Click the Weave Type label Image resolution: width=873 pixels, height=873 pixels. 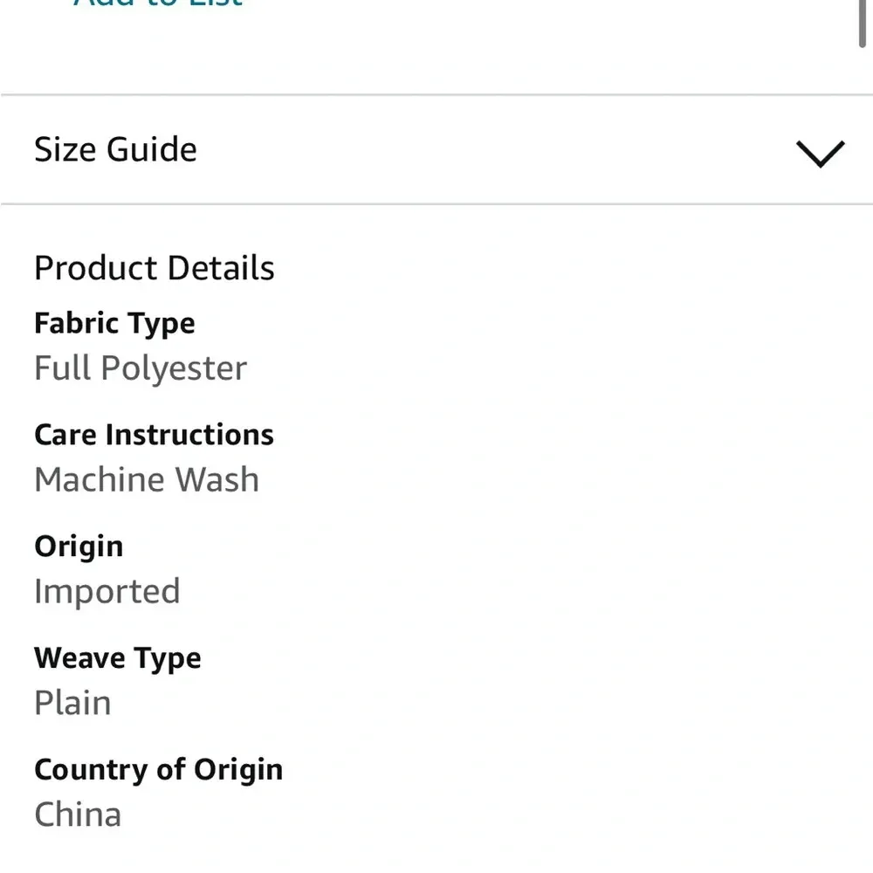[117, 658]
